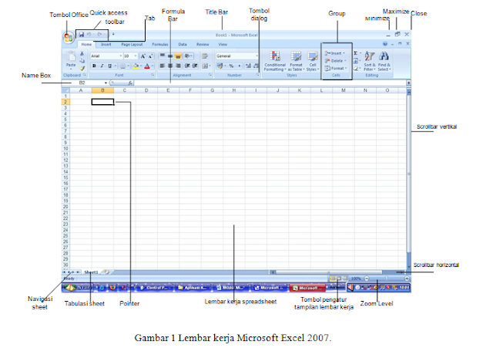Open Customize Quick Access Toolbar arrow
This screenshot has width=493, height=348.
pyautogui.click(x=113, y=34)
